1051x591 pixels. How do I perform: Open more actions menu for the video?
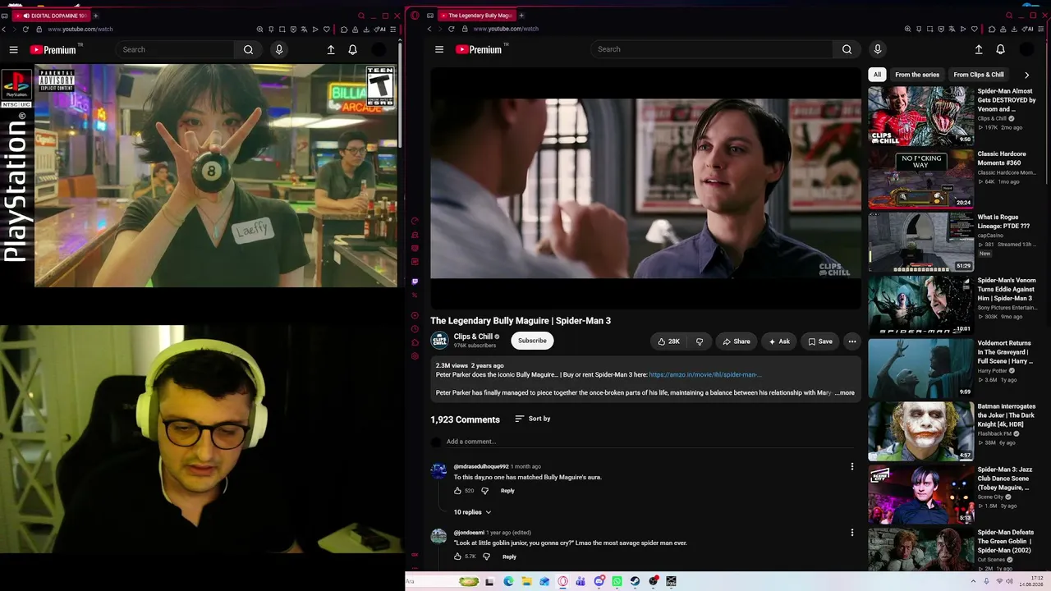click(x=852, y=341)
